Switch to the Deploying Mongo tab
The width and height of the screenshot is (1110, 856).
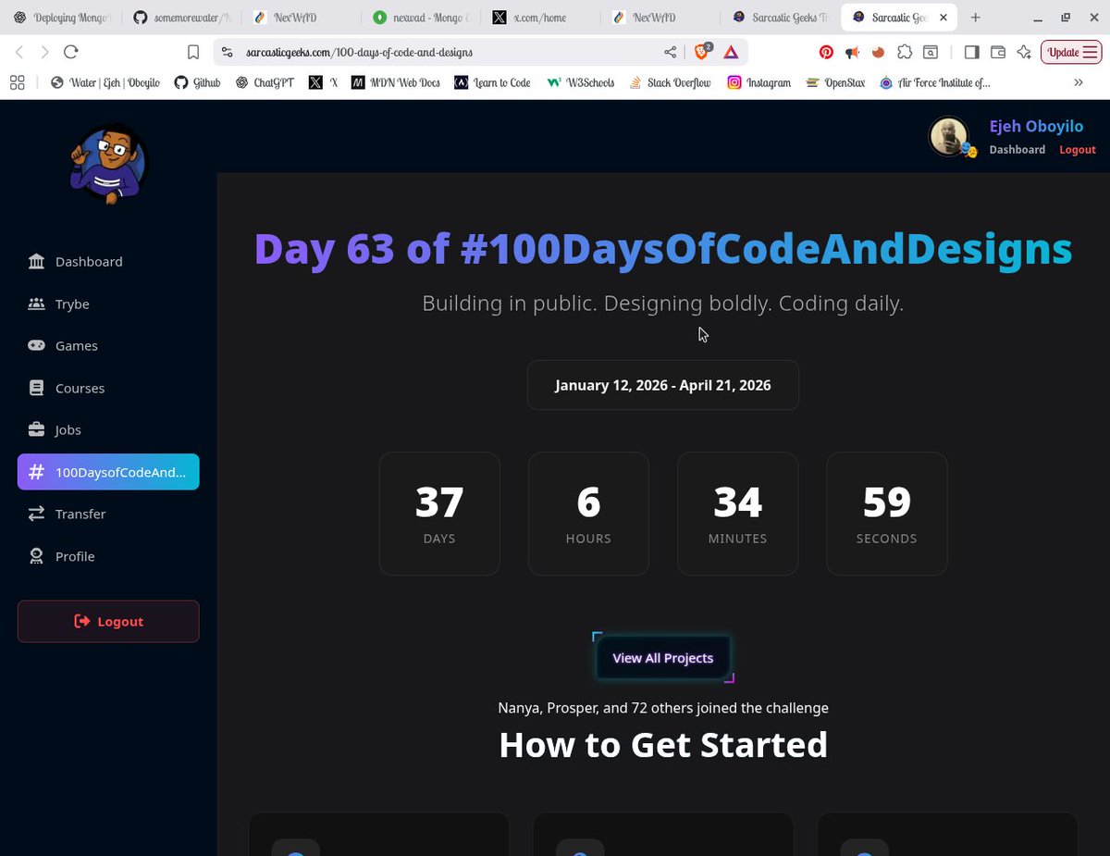click(62, 18)
